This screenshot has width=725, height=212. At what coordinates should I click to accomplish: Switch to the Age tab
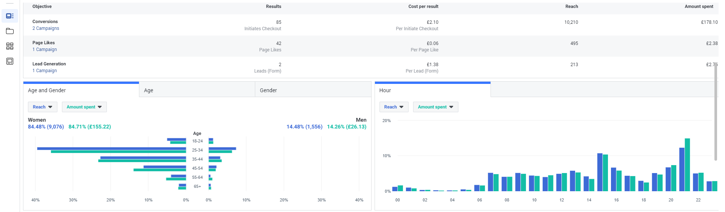(x=197, y=90)
